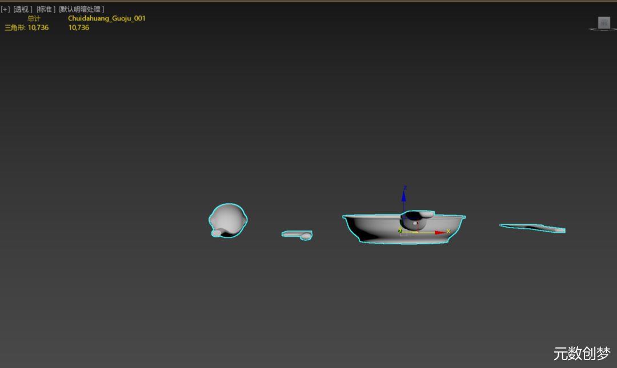Viewport: 617px width, 368px height.
Task: Select the flat lid model on right
Action: 532,228
